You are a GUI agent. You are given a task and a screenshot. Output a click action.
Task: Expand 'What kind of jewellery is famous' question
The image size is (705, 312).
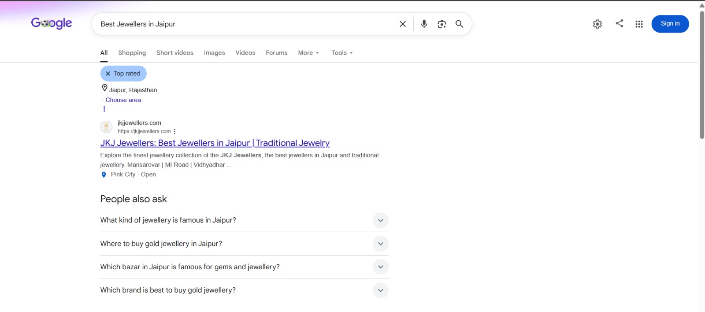pos(245,220)
